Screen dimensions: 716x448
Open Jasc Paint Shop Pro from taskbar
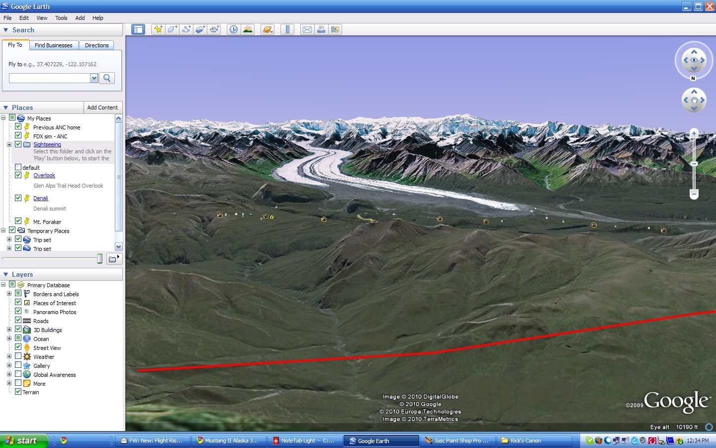click(457, 441)
